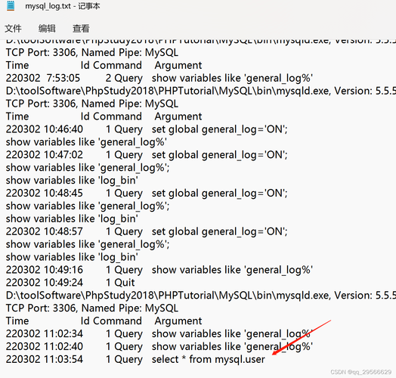
Task: Click the mysqld.exe path line below 10:49:24 Quit
Action: pos(201,295)
